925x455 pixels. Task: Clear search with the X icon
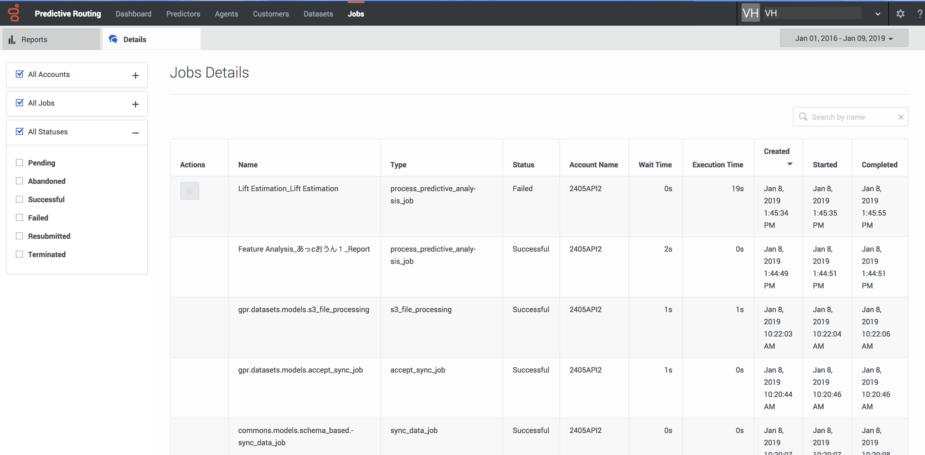[x=901, y=117]
